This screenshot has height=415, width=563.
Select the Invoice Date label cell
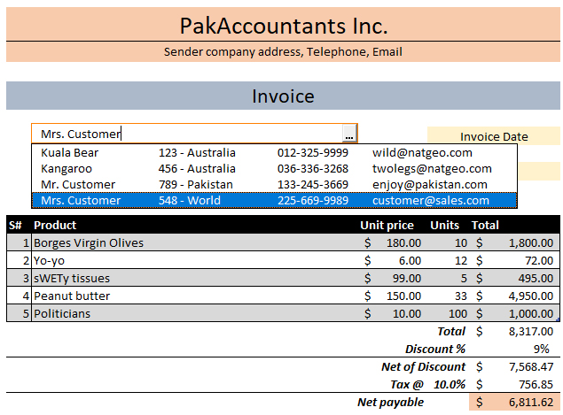[x=494, y=136]
